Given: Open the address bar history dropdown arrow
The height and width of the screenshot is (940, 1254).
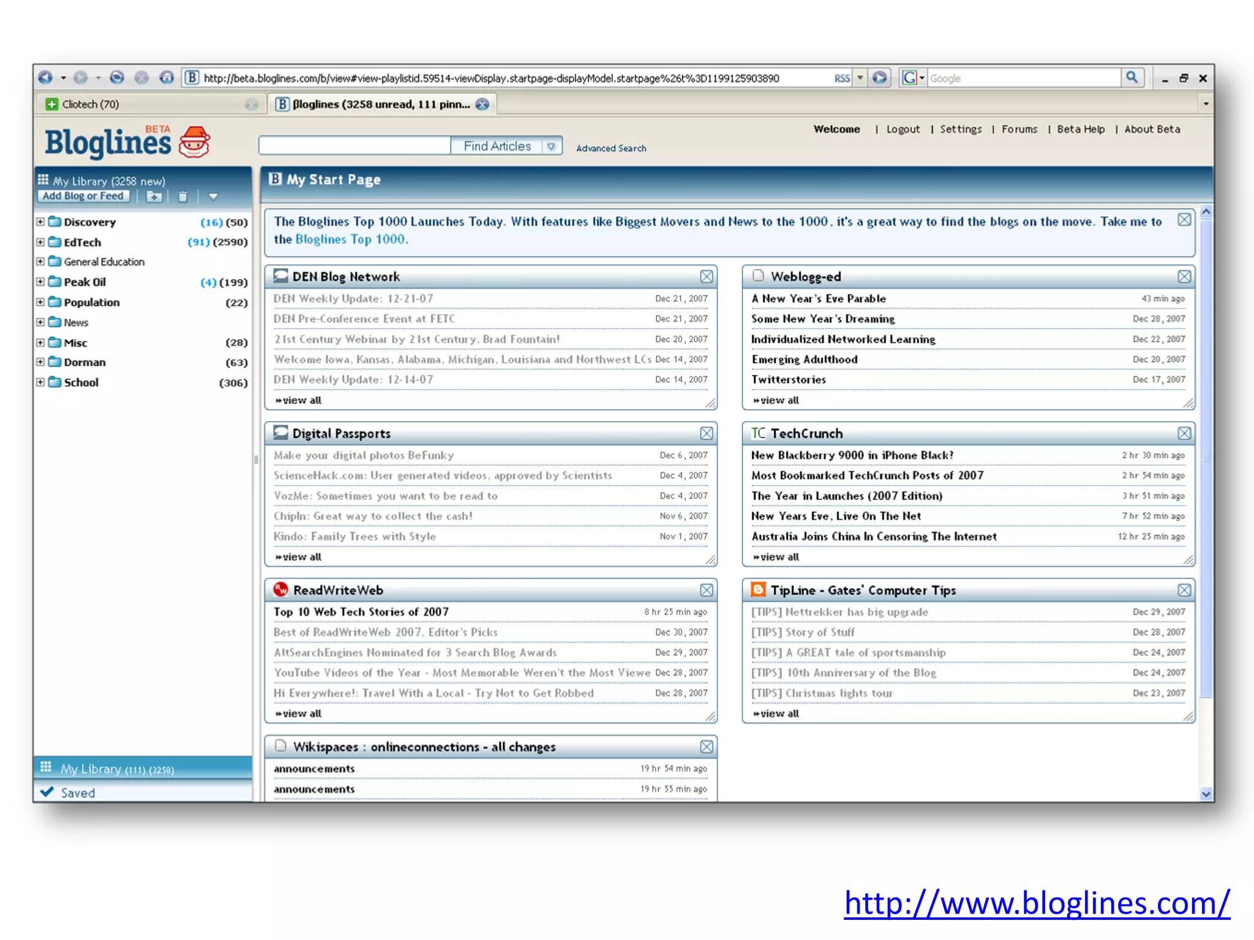Looking at the screenshot, I should pyautogui.click(x=860, y=78).
